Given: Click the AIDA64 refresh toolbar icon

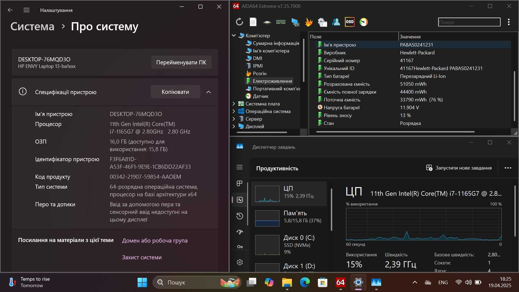Looking at the screenshot, I should click(x=239, y=22).
